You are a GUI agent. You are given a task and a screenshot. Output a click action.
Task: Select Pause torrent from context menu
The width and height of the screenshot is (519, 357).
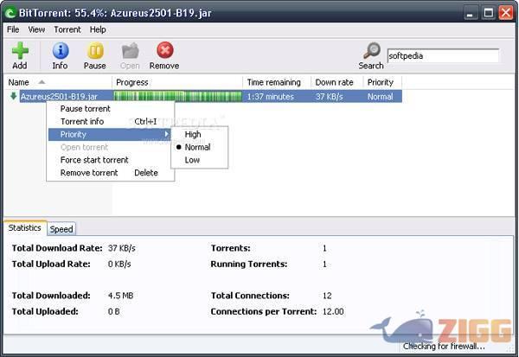86,109
